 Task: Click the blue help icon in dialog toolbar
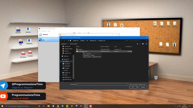pyautogui.click(x=146, y=44)
